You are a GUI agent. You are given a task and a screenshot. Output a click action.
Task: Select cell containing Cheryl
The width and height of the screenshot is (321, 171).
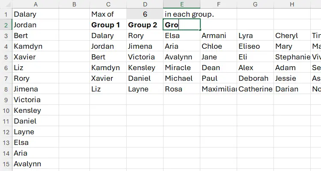click(292, 35)
